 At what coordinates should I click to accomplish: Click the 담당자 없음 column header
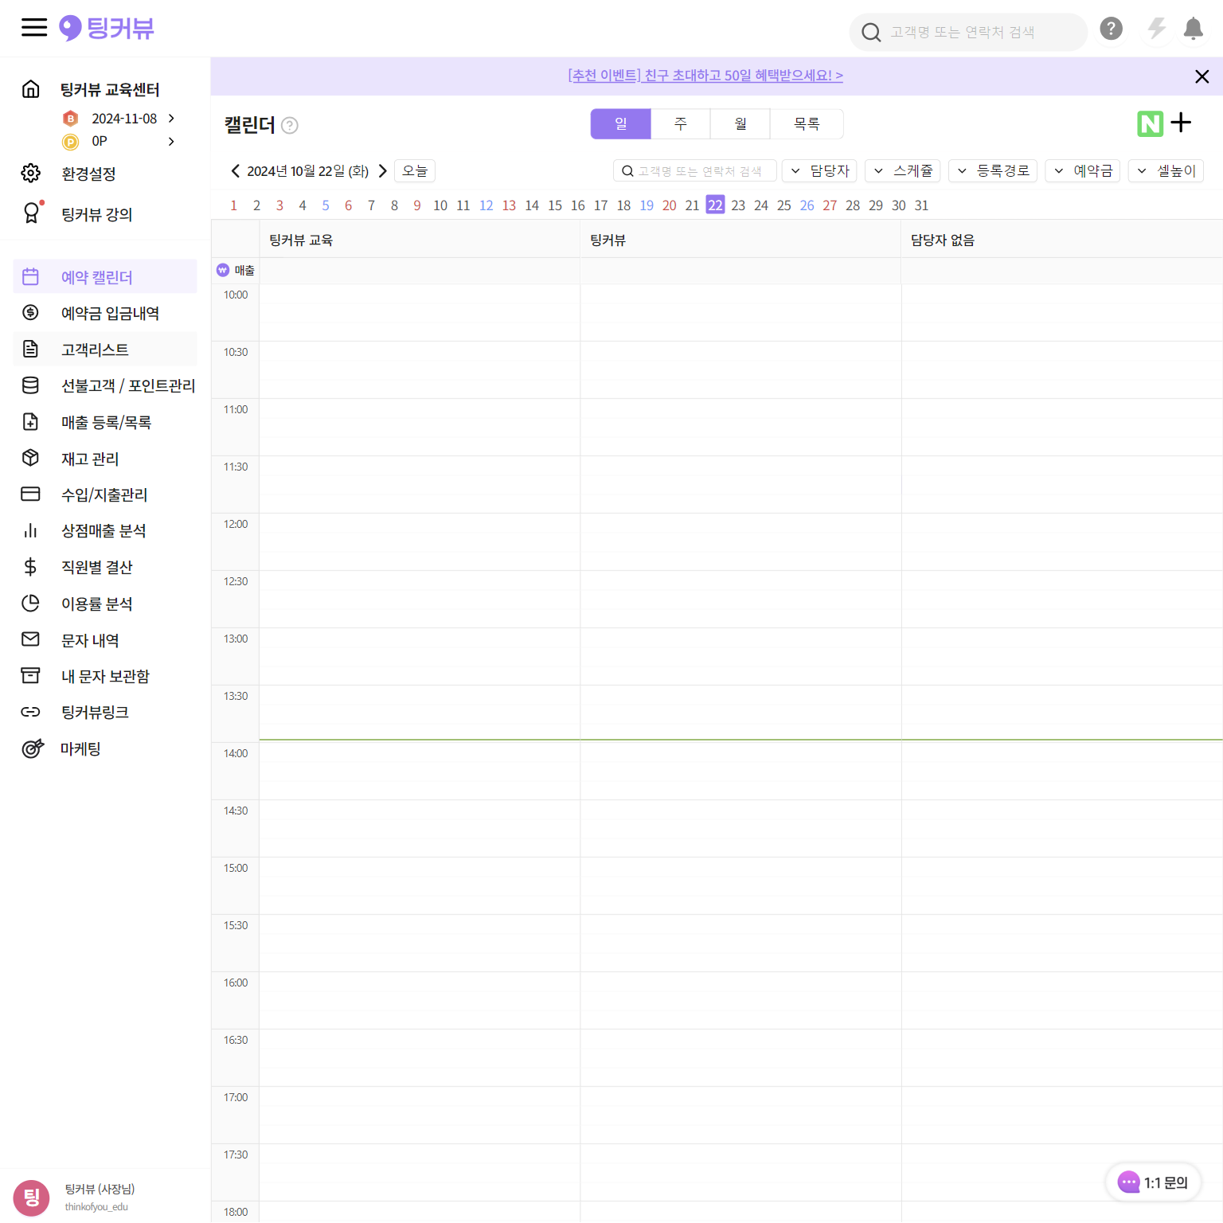pos(1061,240)
